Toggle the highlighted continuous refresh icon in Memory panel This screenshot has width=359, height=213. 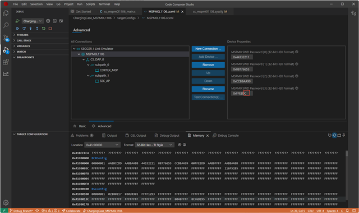coord(334,135)
